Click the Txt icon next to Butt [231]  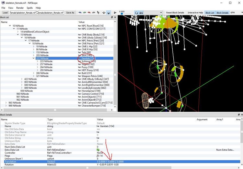click(79, 73)
